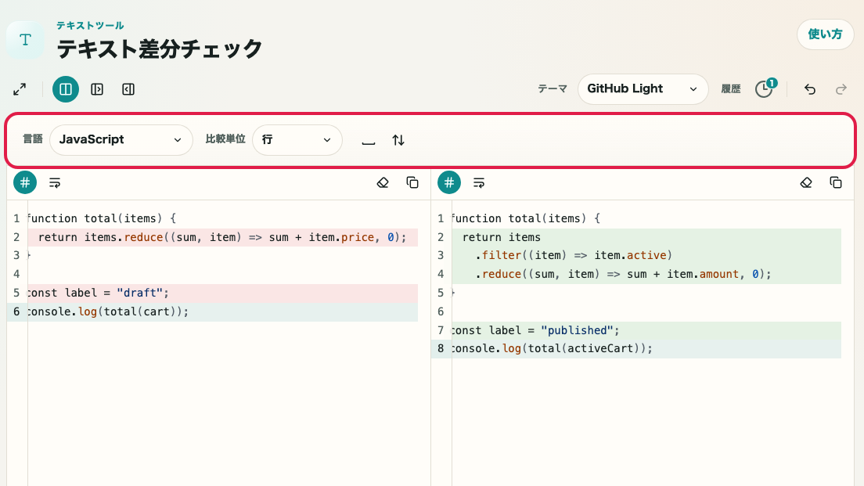Open the history clock icon

point(765,88)
